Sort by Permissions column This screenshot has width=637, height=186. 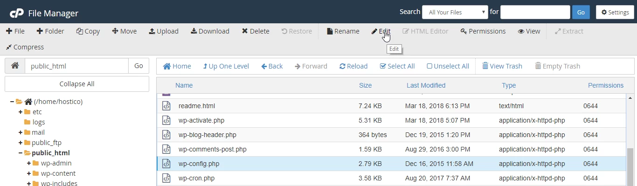tap(606, 85)
